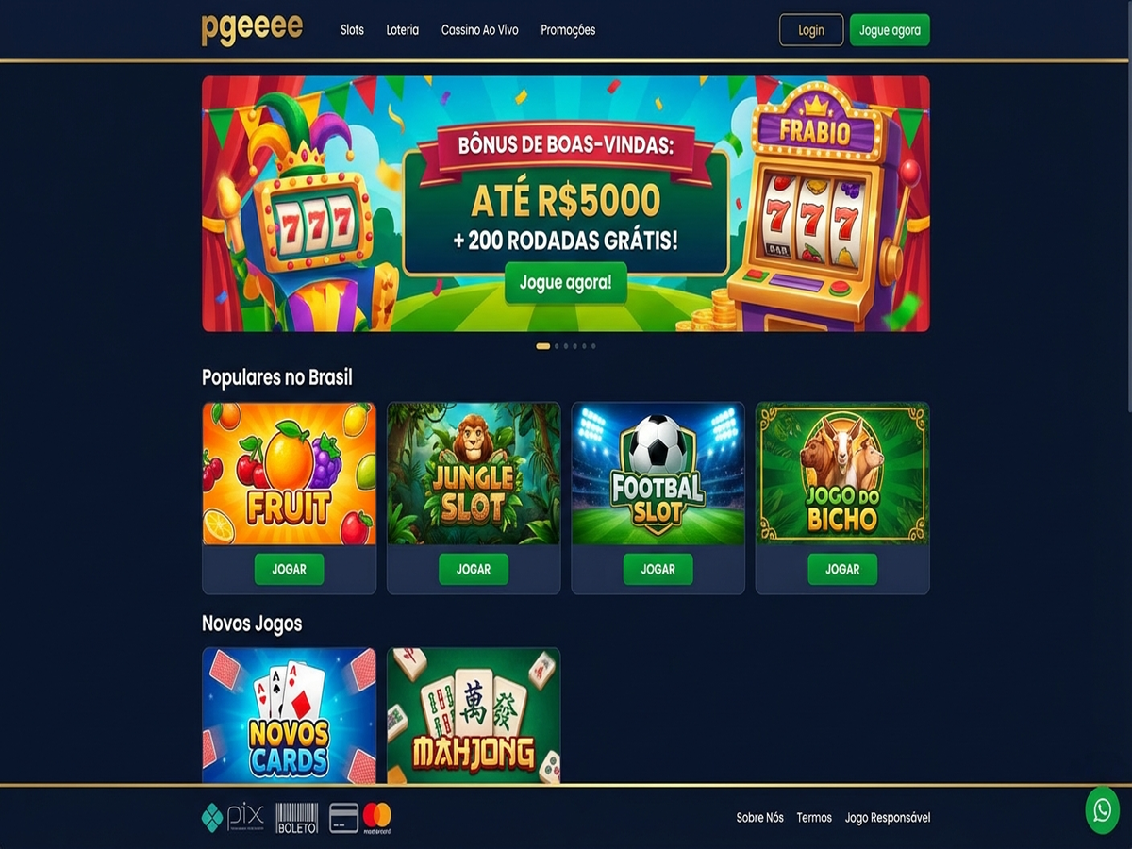Open the Promoções page
This screenshot has width=1132, height=849.
click(568, 30)
